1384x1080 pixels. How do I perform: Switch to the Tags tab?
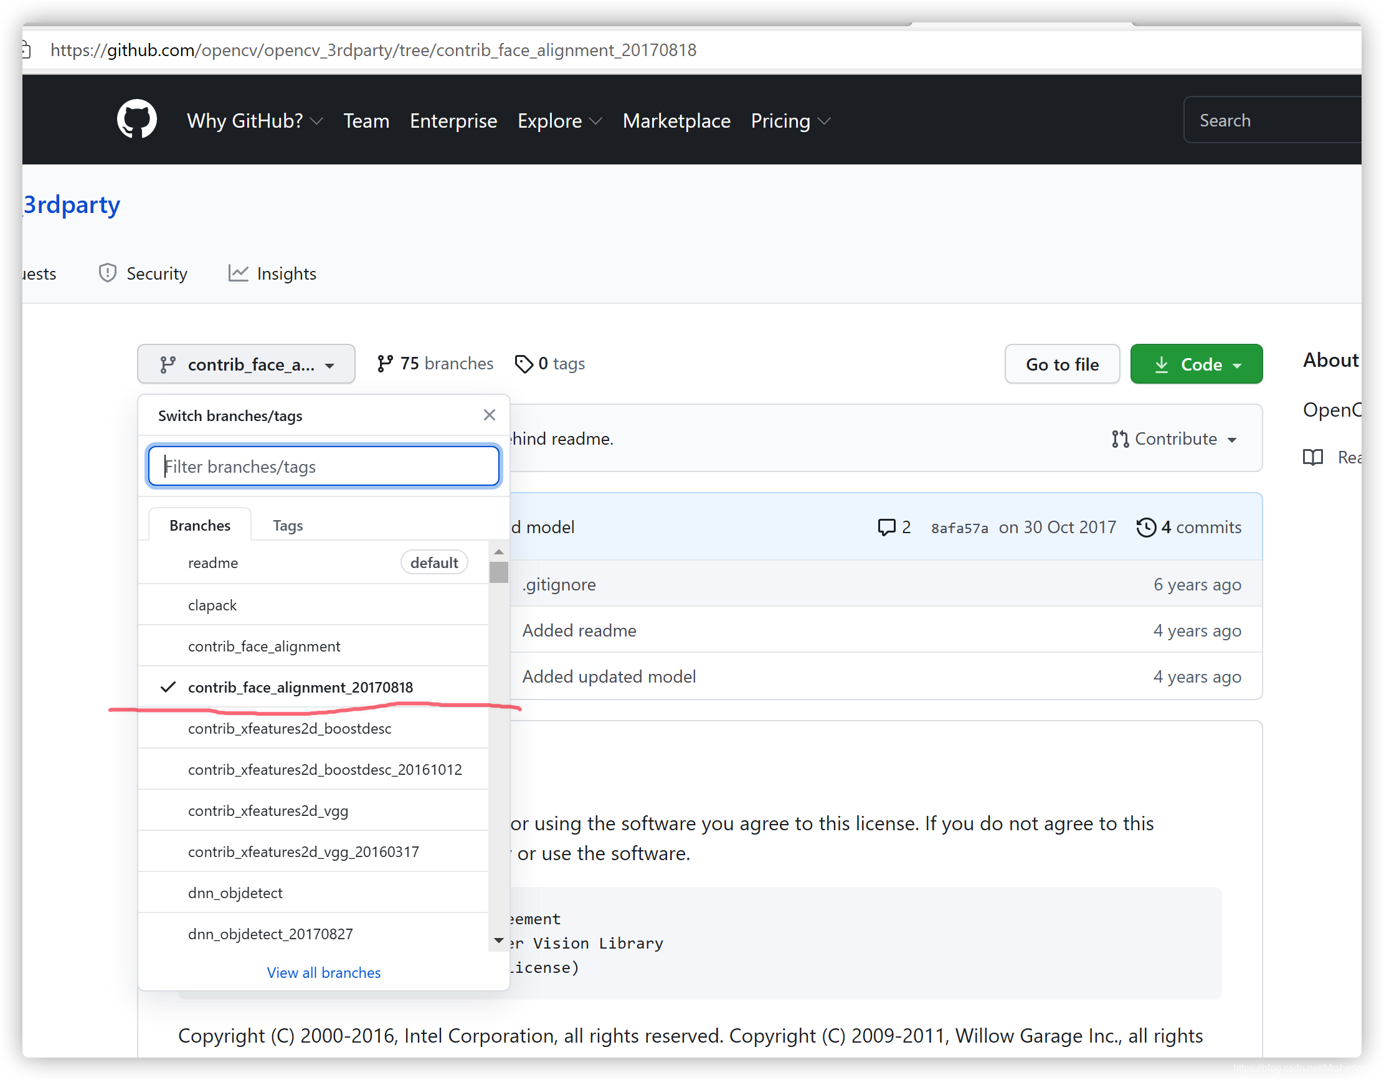point(288,526)
